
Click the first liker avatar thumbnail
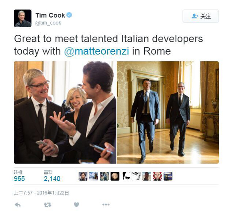point(83,176)
